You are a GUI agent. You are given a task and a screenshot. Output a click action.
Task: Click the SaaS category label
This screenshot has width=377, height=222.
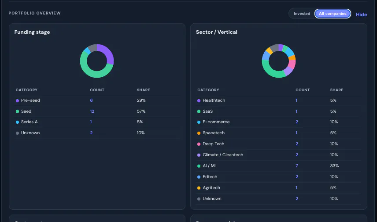click(208, 111)
